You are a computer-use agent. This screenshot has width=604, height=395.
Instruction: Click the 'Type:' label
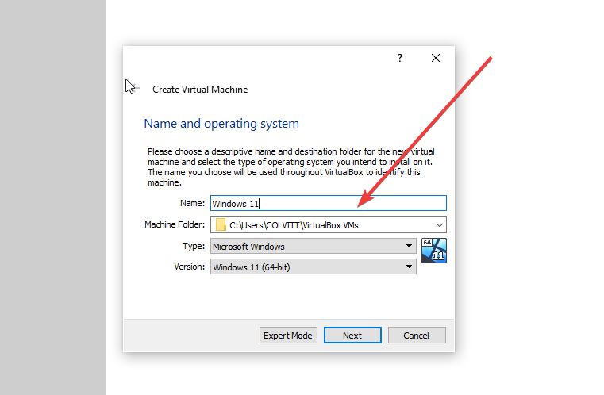pos(194,246)
